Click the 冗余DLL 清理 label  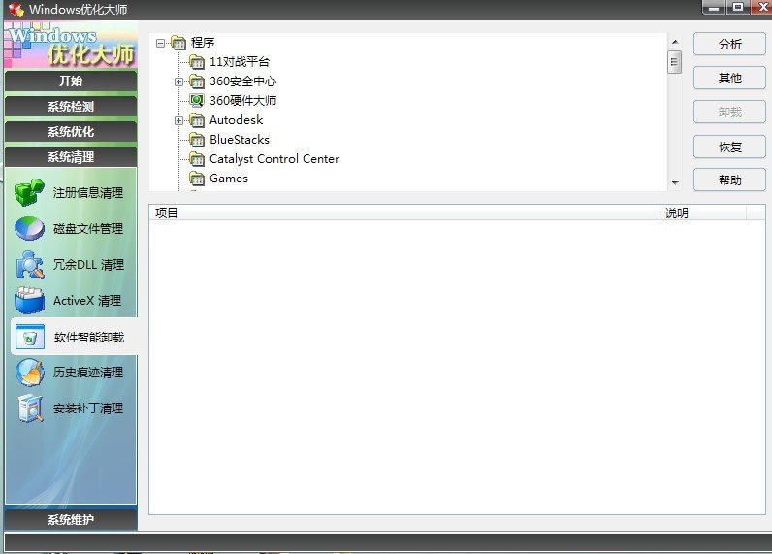click(88, 265)
